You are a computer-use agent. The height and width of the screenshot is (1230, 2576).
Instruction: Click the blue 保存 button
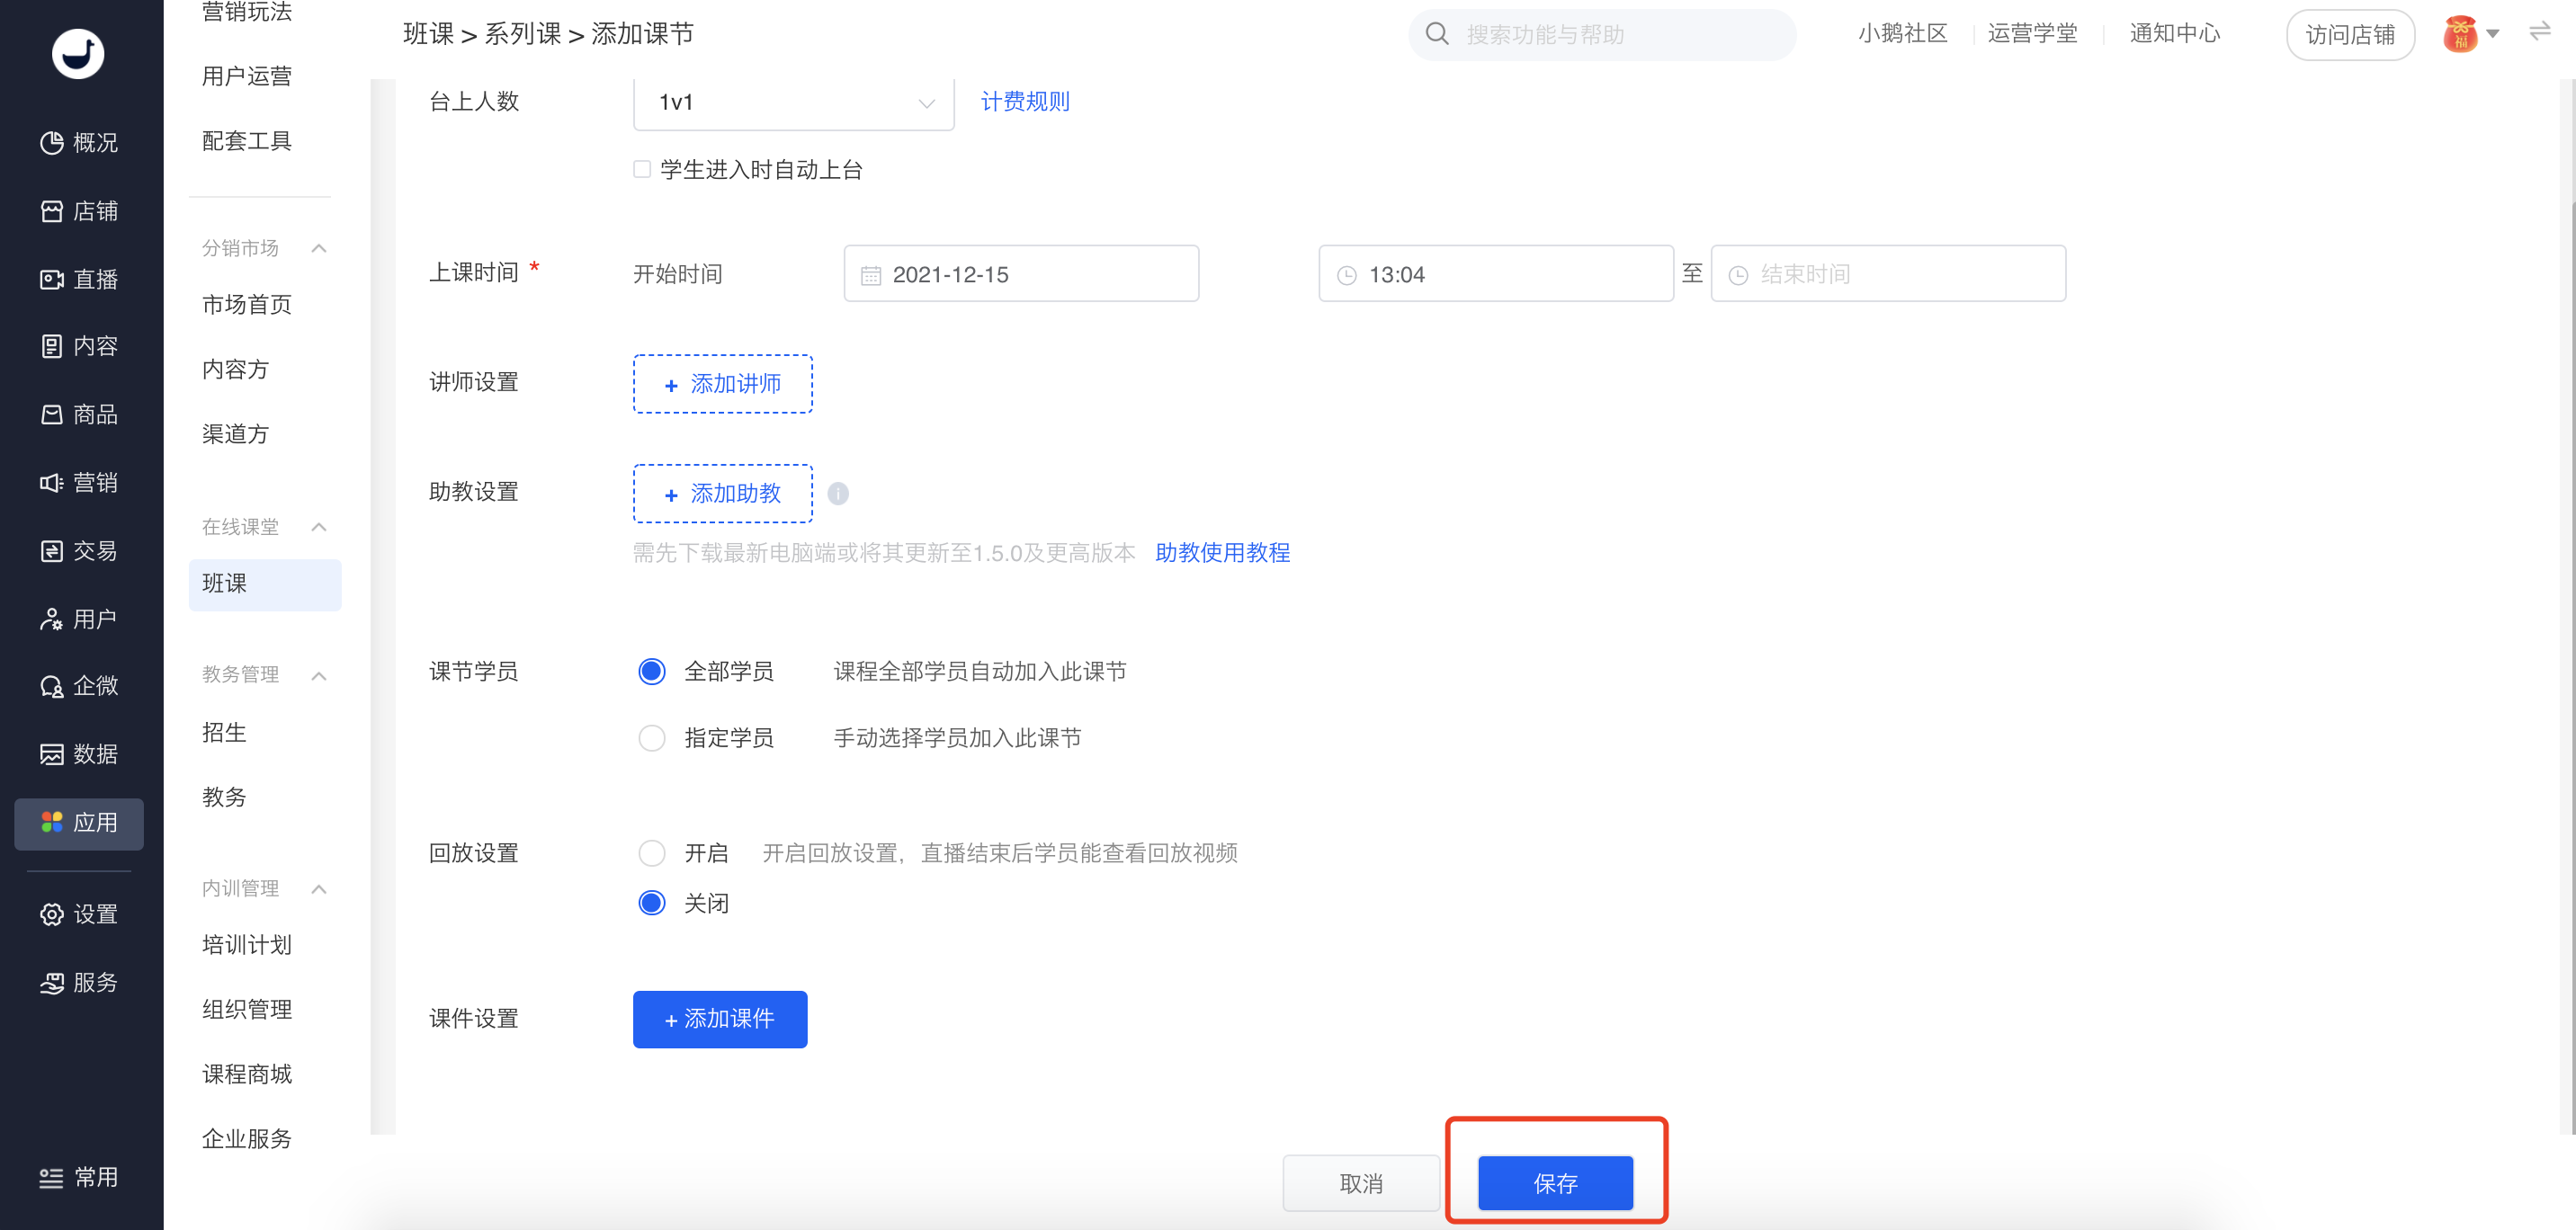[1556, 1183]
